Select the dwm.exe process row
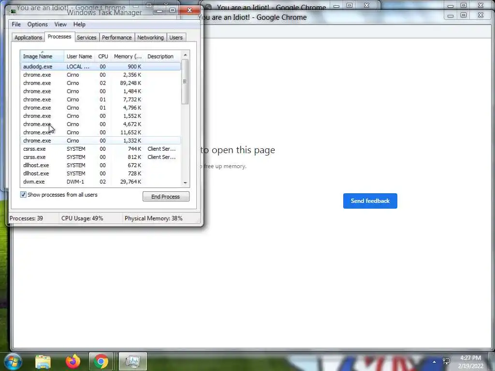 pos(101,182)
